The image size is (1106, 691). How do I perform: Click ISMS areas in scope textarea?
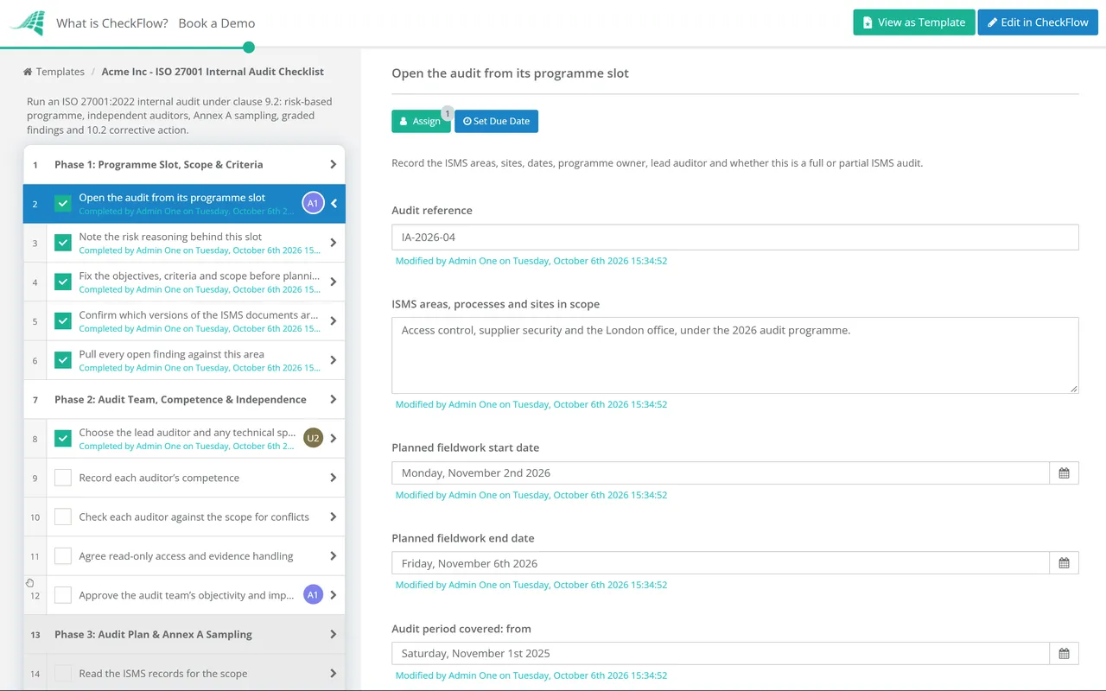[735, 355]
